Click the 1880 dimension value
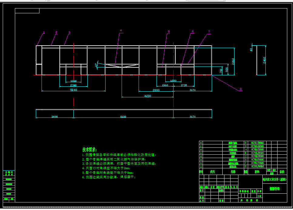 coord(173,81)
